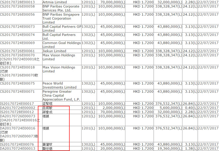Select Peregrine Greater China Capital Appreciation Fund
219x151 pixels.
point(61,95)
